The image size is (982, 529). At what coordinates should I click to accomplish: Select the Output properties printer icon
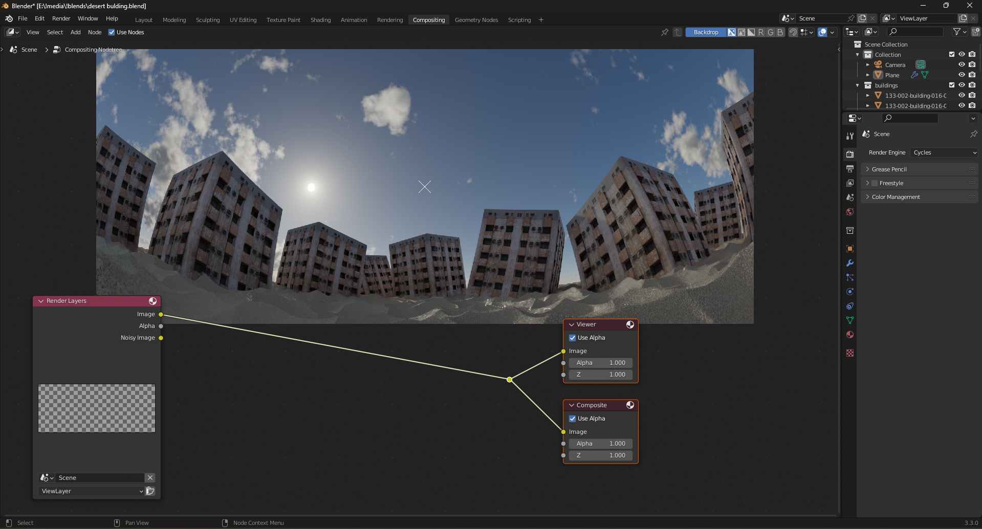click(x=849, y=168)
